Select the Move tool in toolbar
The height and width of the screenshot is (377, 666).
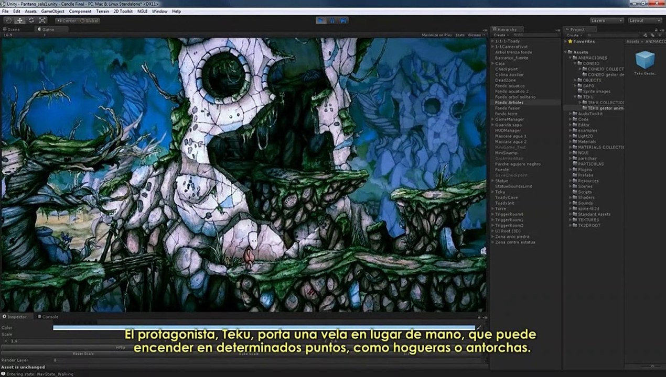coord(20,20)
